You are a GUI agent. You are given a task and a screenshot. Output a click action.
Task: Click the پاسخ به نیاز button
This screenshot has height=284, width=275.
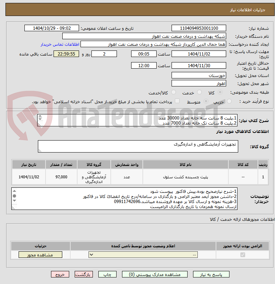coord(211,275)
